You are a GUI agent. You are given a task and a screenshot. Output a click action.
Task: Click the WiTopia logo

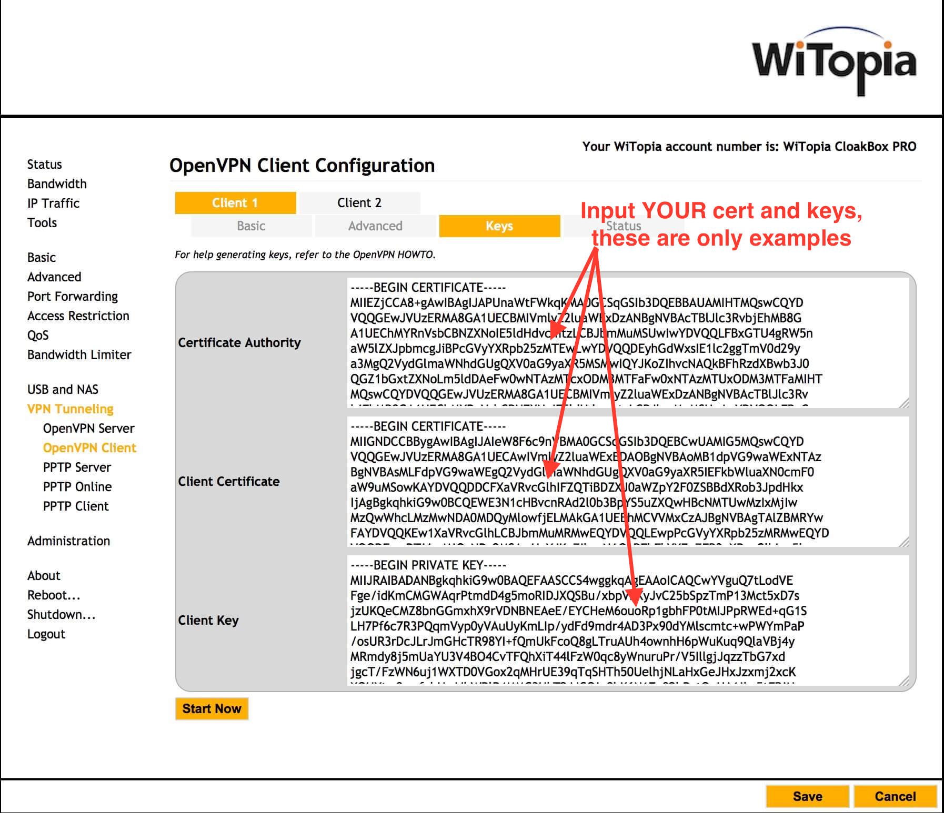coord(835,62)
